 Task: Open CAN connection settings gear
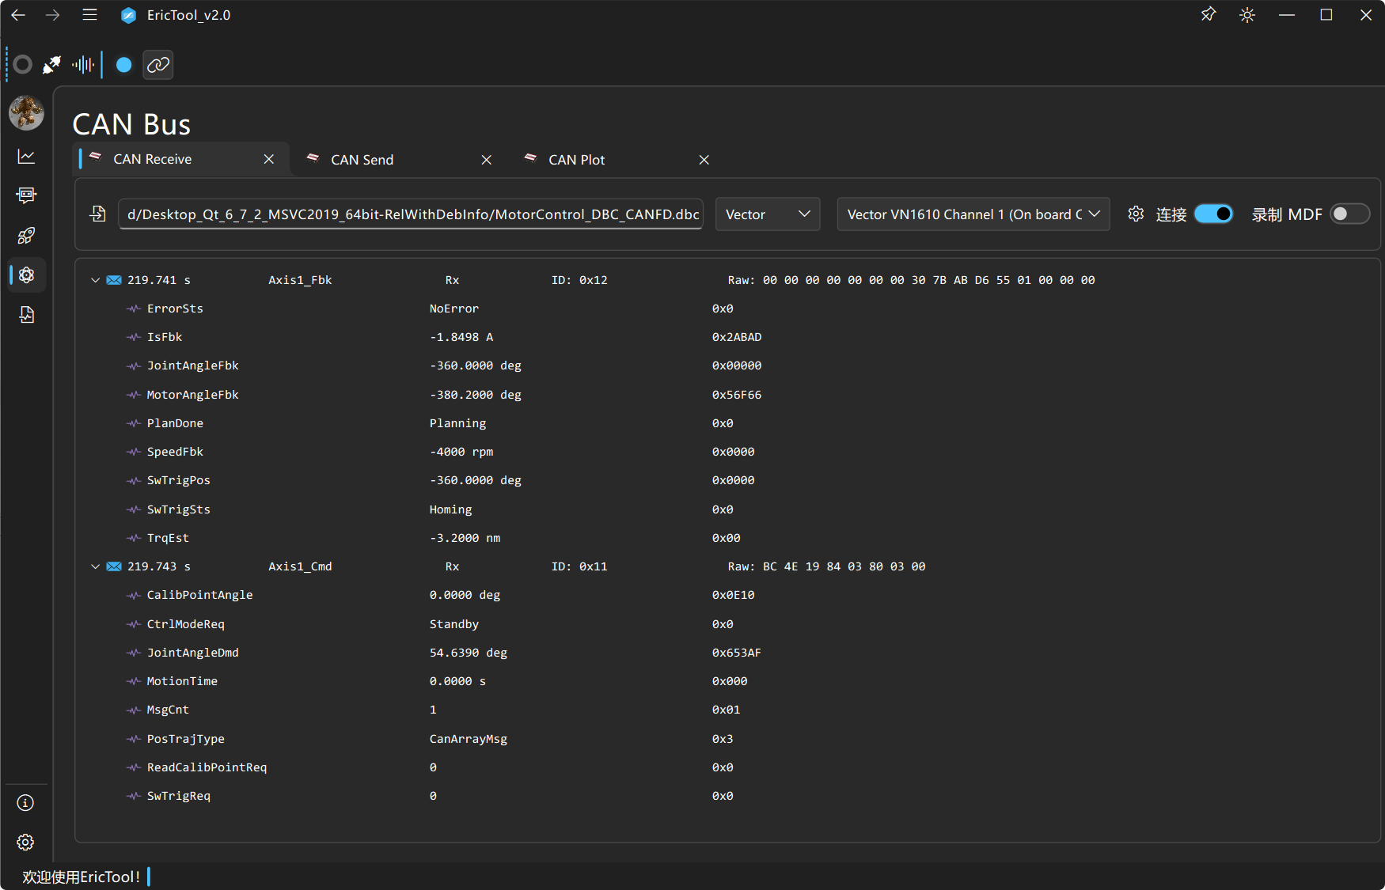(1136, 214)
